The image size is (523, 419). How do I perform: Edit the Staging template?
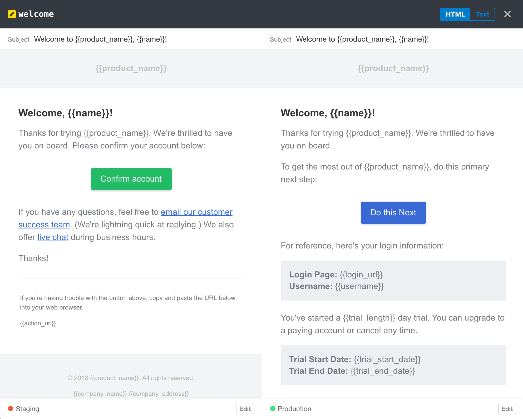coord(245,409)
